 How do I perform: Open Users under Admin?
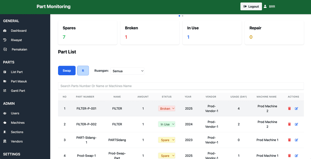tap(15, 113)
